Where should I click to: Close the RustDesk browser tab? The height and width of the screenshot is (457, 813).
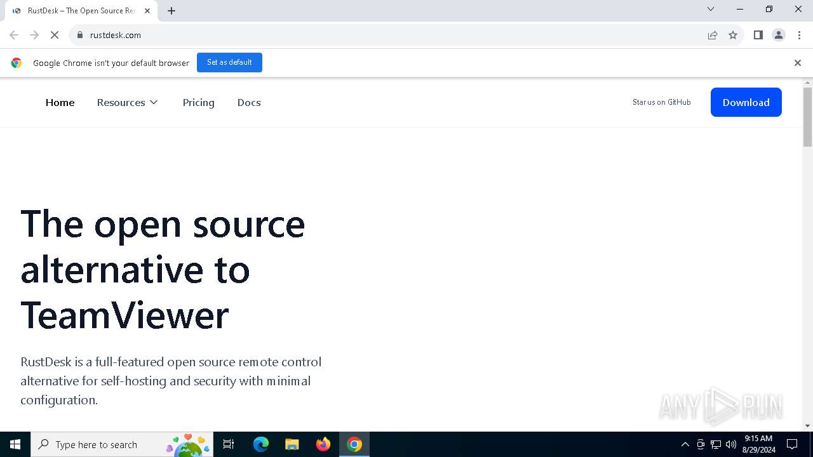[x=148, y=11]
